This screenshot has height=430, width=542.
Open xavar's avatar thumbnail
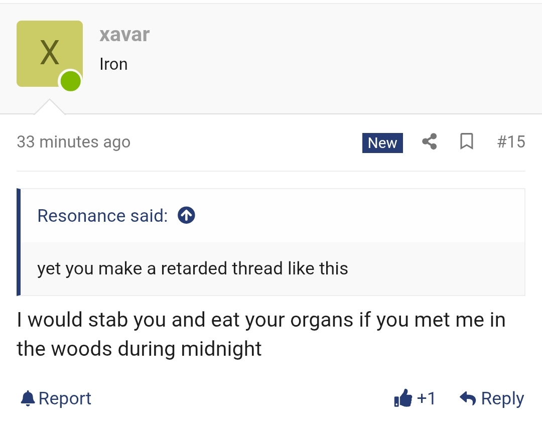point(49,54)
